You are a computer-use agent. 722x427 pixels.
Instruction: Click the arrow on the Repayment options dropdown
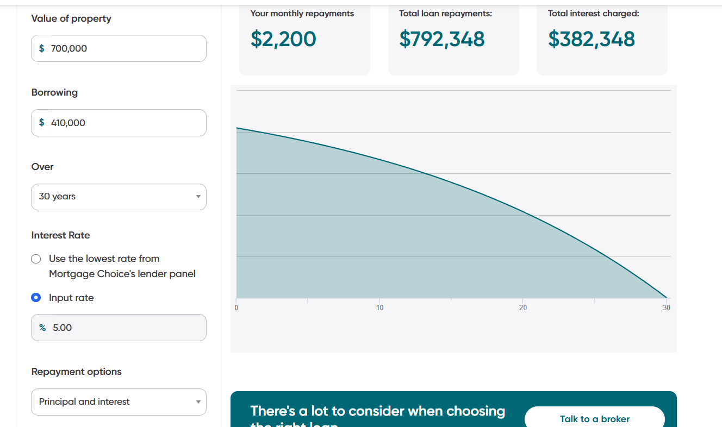pos(198,402)
